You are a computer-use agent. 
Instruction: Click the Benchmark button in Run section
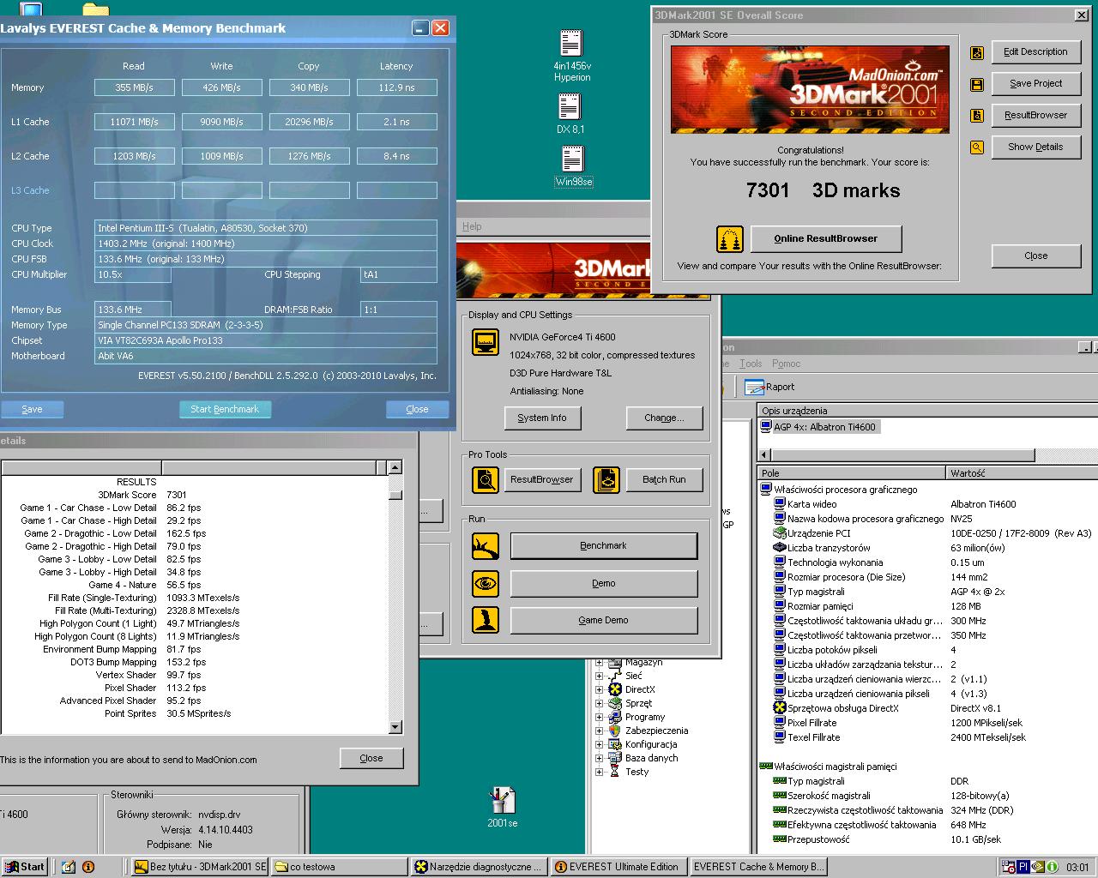(604, 546)
